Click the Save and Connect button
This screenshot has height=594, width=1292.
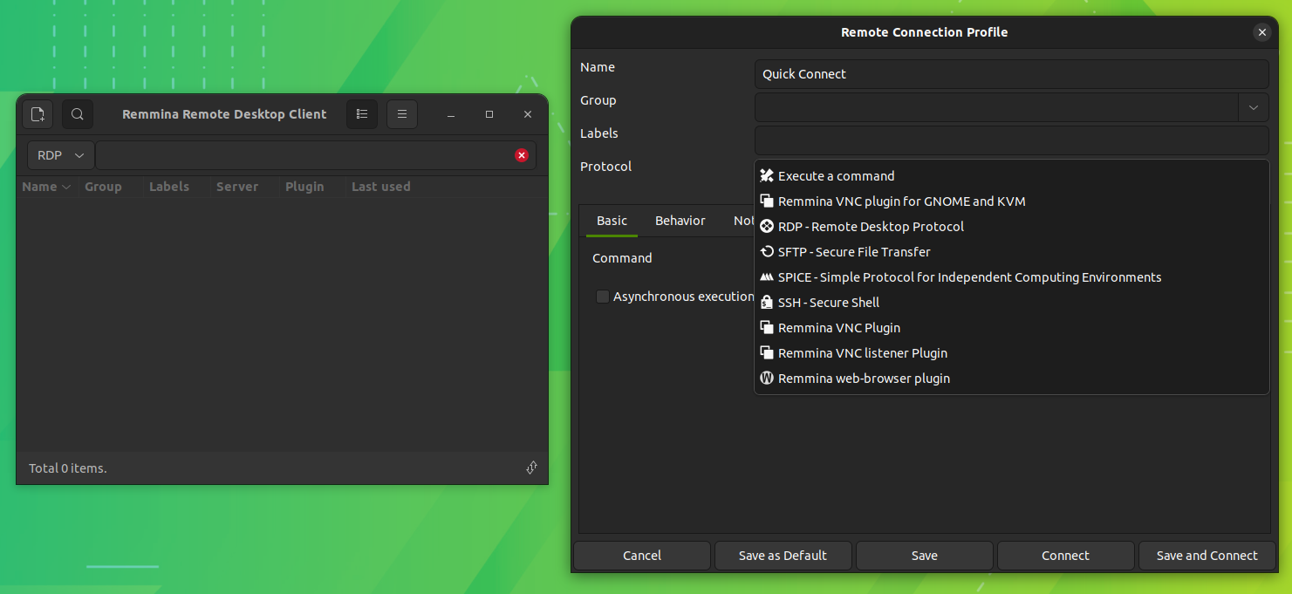click(1207, 556)
